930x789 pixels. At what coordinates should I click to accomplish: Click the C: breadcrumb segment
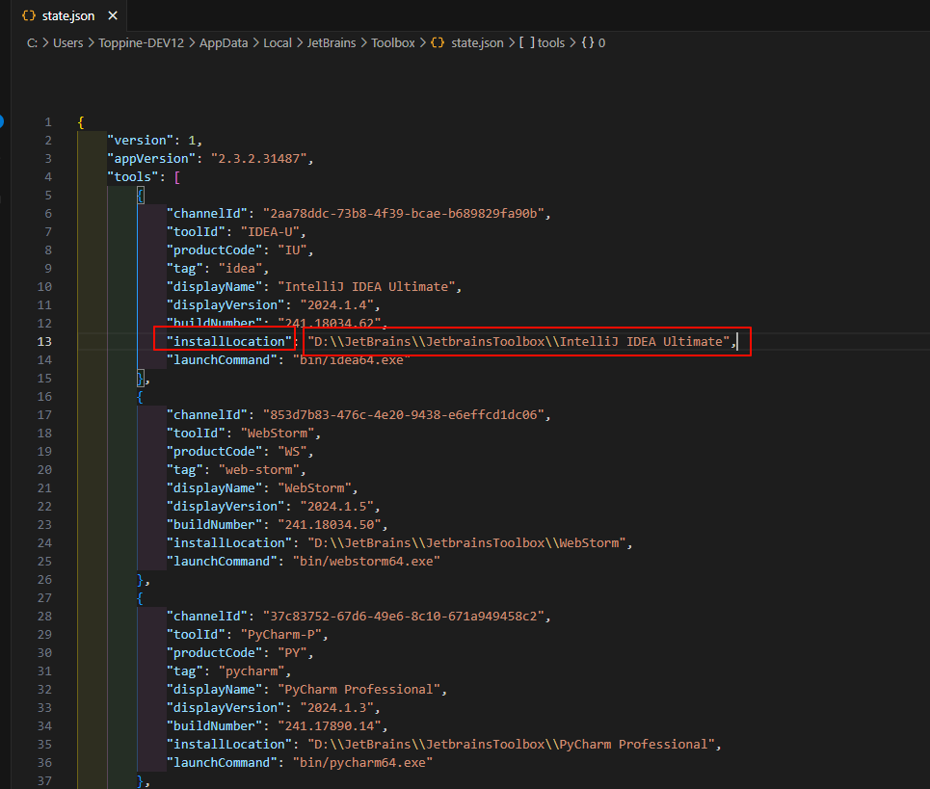click(x=32, y=43)
